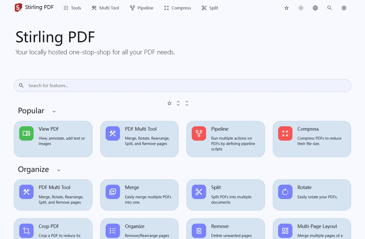
Task: Open the Remove card title
Action: click(x=220, y=226)
